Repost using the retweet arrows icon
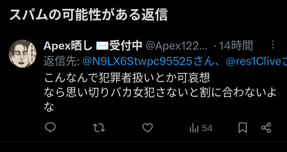Screen dimensions: 287x152 coord(99,128)
